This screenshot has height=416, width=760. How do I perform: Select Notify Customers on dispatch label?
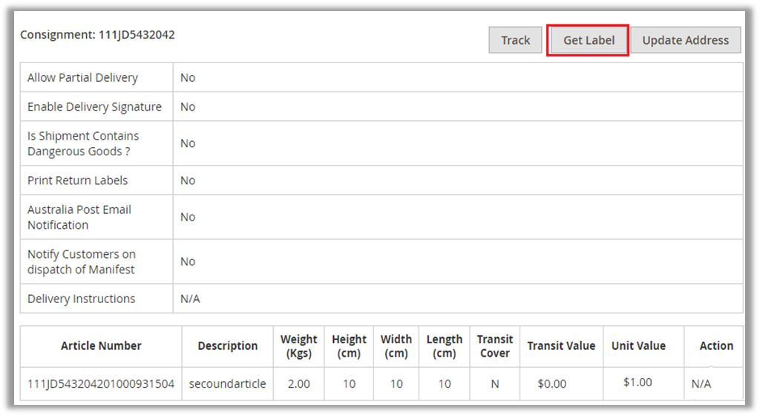pos(82,261)
